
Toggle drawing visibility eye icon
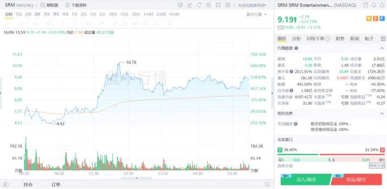135,24
